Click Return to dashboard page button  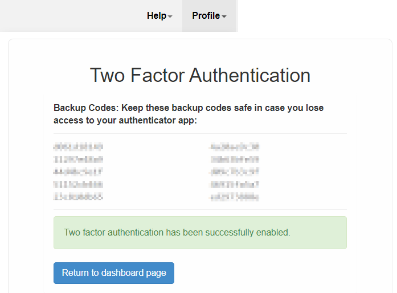114,273
